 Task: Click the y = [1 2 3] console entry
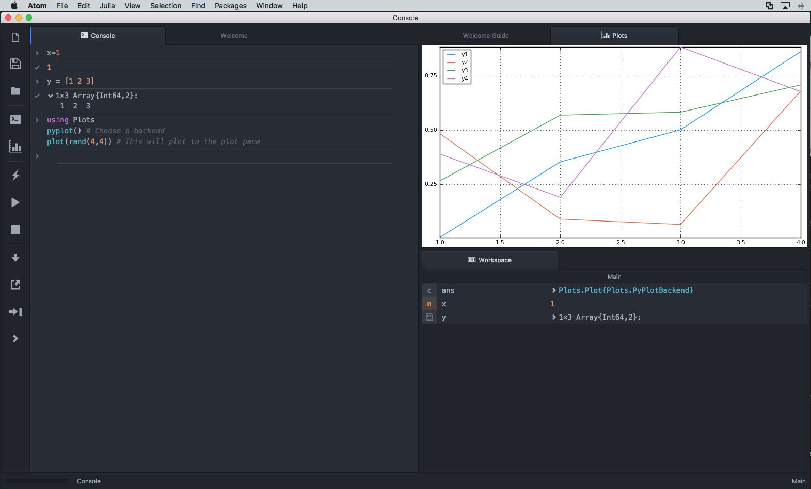pos(71,81)
